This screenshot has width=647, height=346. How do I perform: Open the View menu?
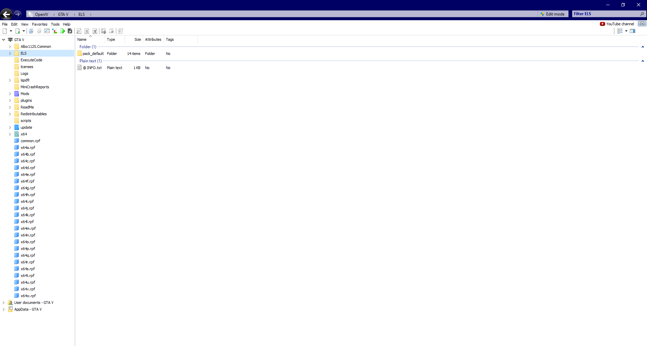click(x=25, y=24)
